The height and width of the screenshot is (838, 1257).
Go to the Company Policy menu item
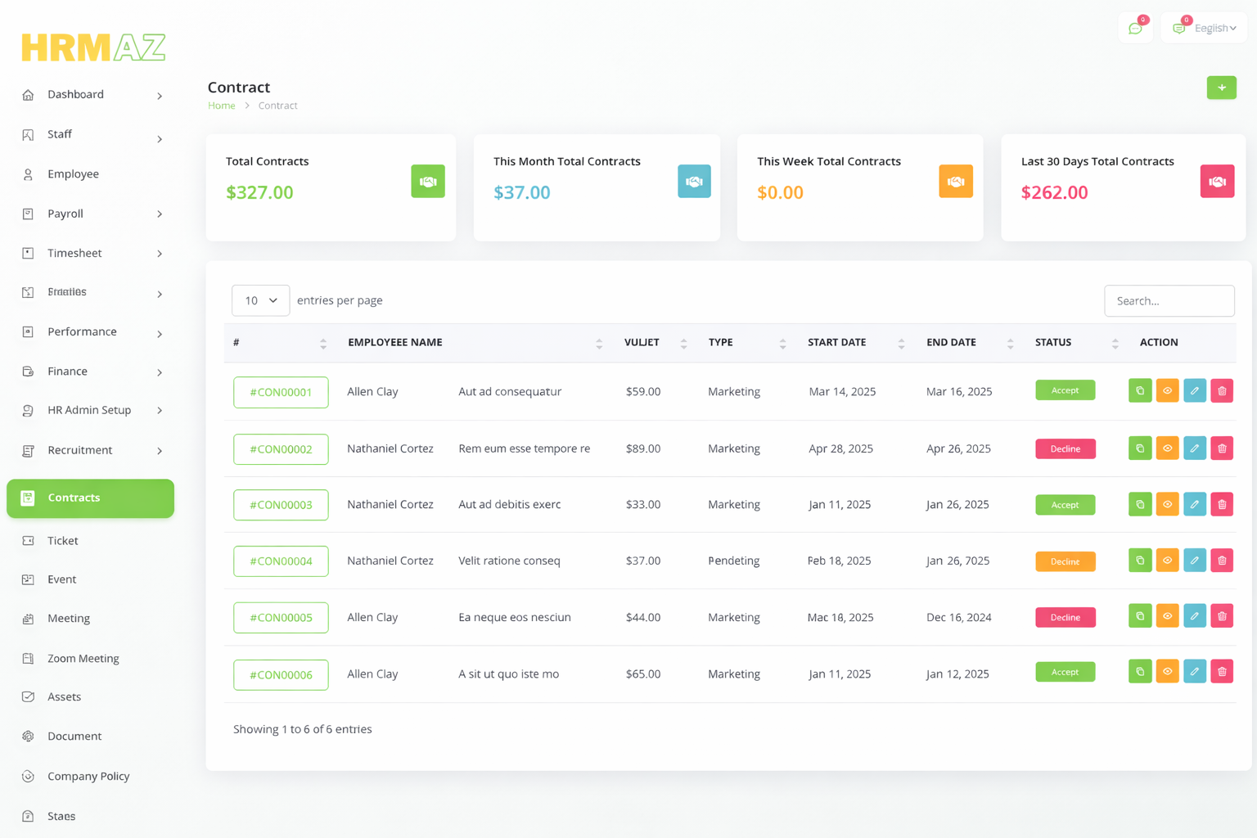(x=88, y=776)
